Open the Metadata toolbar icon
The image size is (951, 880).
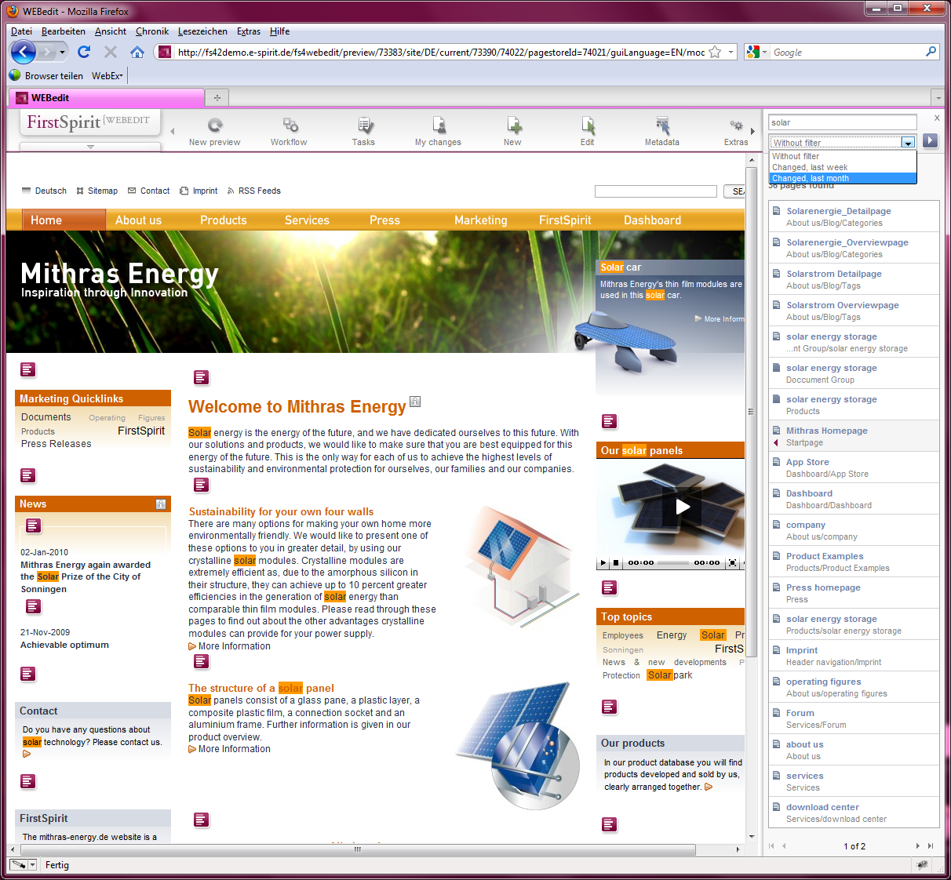click(x=662, y=131)
